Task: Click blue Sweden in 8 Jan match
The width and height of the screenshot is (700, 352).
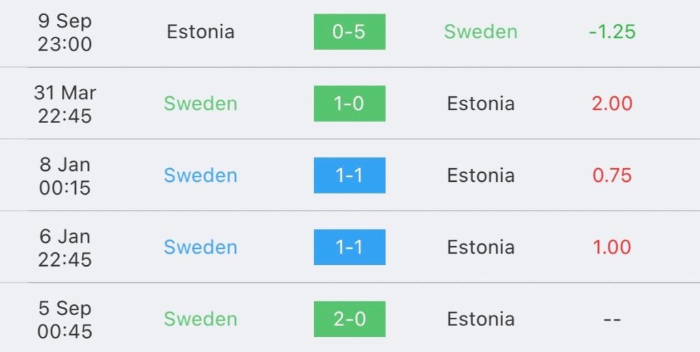Action: point(200,176)
